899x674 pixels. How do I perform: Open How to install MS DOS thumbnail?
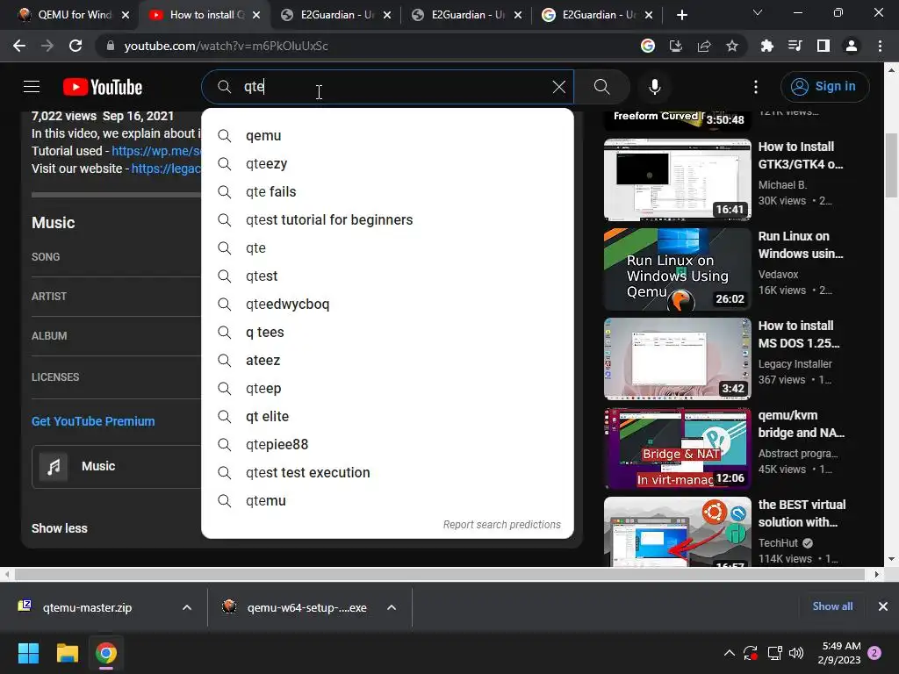click(x=677, y=358)
